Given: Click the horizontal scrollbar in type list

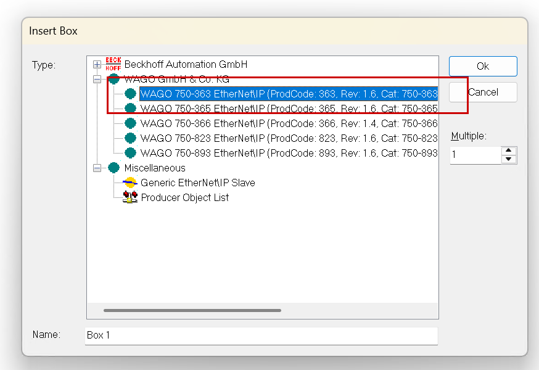Looking at the screenshot, I should [192, 310].
